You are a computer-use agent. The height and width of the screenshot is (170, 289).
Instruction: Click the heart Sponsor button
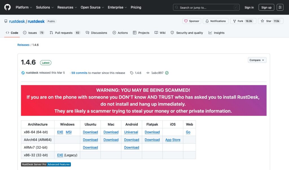(191, 21)
